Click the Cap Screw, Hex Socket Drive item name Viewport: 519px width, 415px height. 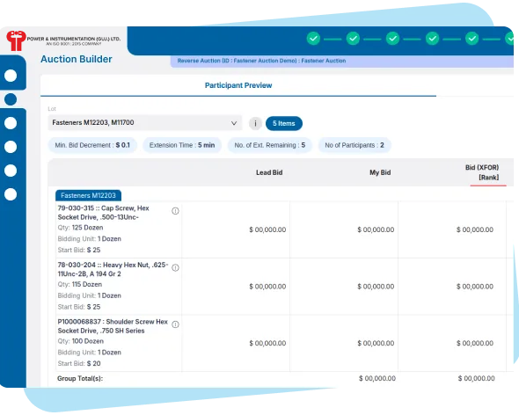click(x=103, y=213)
